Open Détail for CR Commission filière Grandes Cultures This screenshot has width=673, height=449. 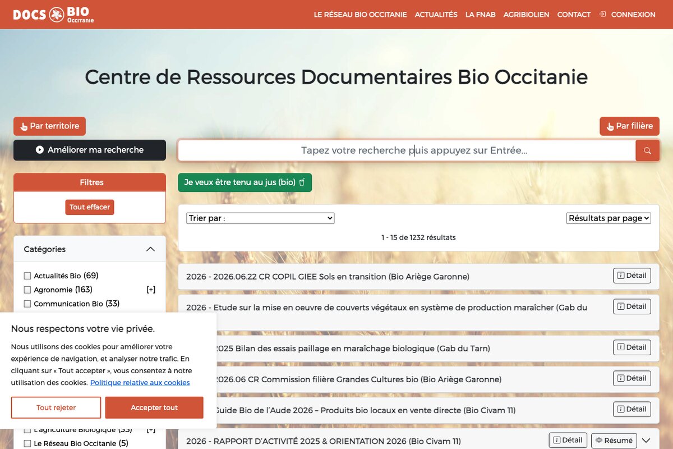[632, 378]
